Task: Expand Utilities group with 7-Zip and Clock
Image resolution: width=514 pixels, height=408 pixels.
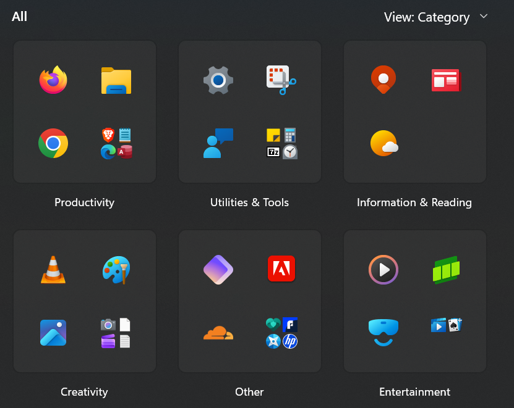Action: 282,143
